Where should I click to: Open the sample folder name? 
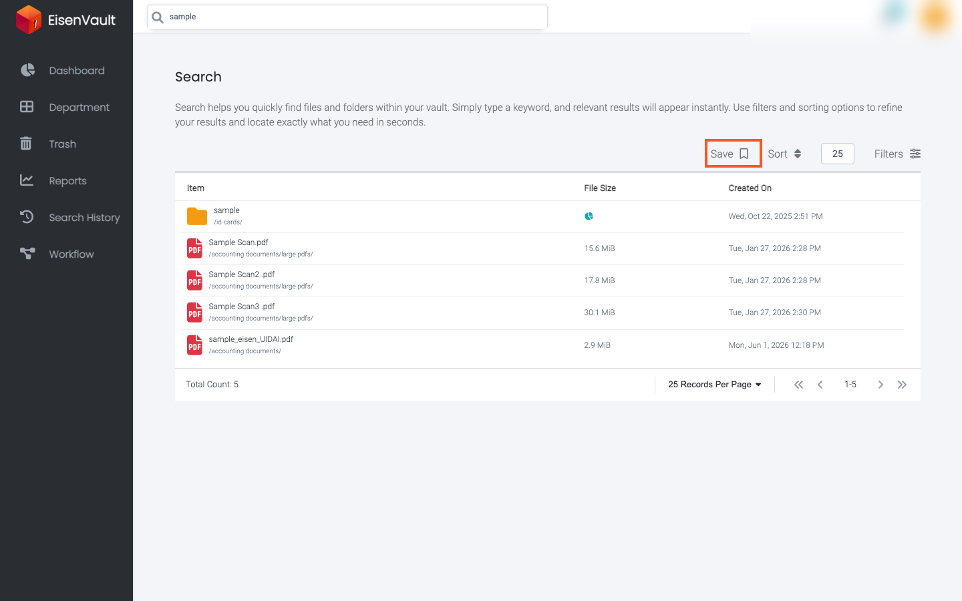[x=226, y=210]
